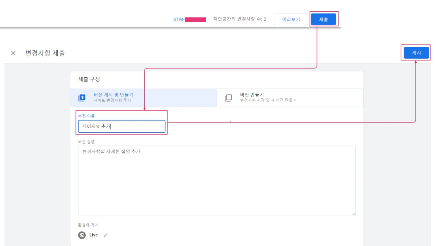Edit the Live environment via pencil icon
This screenshot has width=436, height=246.
pos(106,235)
